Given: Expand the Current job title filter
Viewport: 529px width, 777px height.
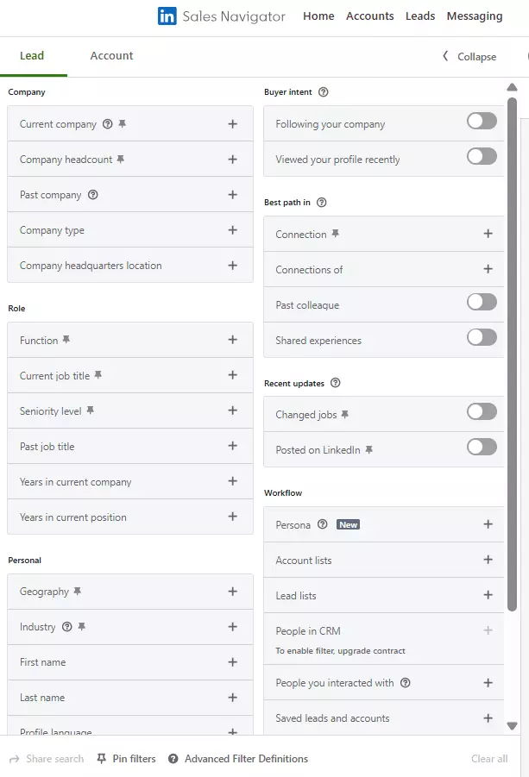Looking at the screenshot, I should [x=232, y=375].
